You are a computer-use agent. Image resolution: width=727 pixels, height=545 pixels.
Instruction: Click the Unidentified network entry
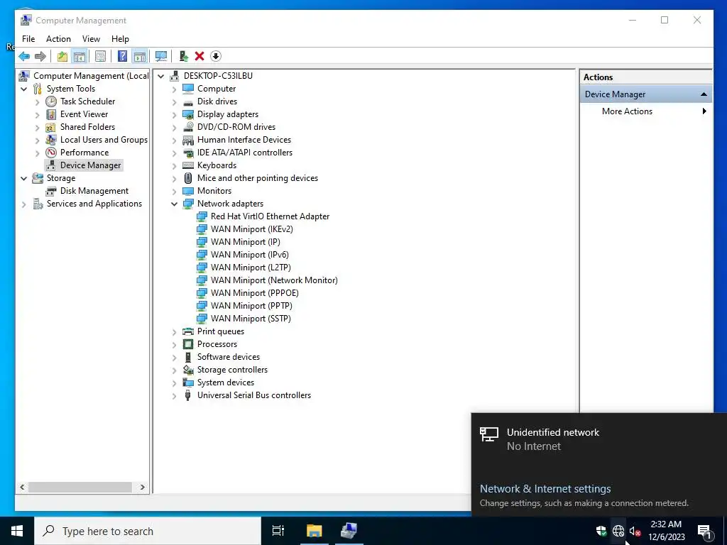tap(599, 439)
